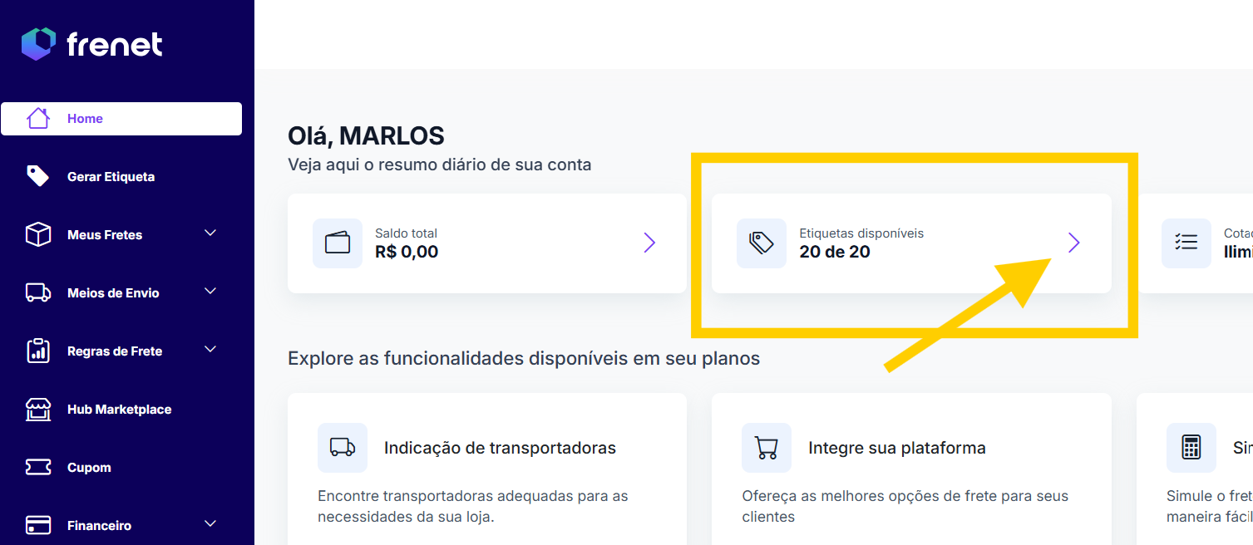This screenshot has height=545, width=1253.
Task: Open the Hub Marketplace menu item
Action: pyautogui.click(x=119, y=410)
